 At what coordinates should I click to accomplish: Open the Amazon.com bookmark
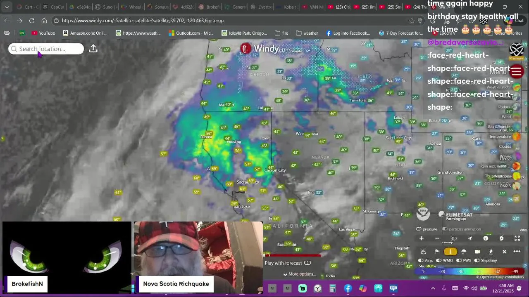(85, 33)
